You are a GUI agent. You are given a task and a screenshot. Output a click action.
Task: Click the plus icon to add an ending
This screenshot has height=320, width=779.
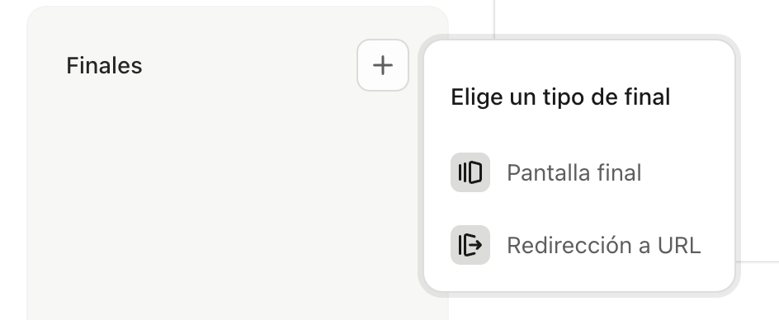tap(383, 65)
